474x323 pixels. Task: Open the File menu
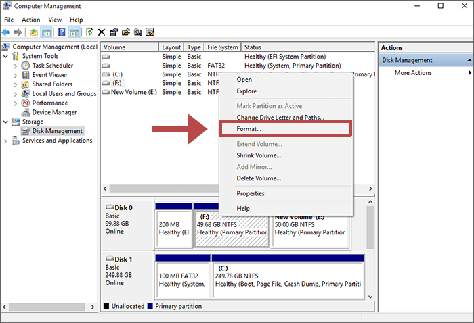click(x=9, y=20)
